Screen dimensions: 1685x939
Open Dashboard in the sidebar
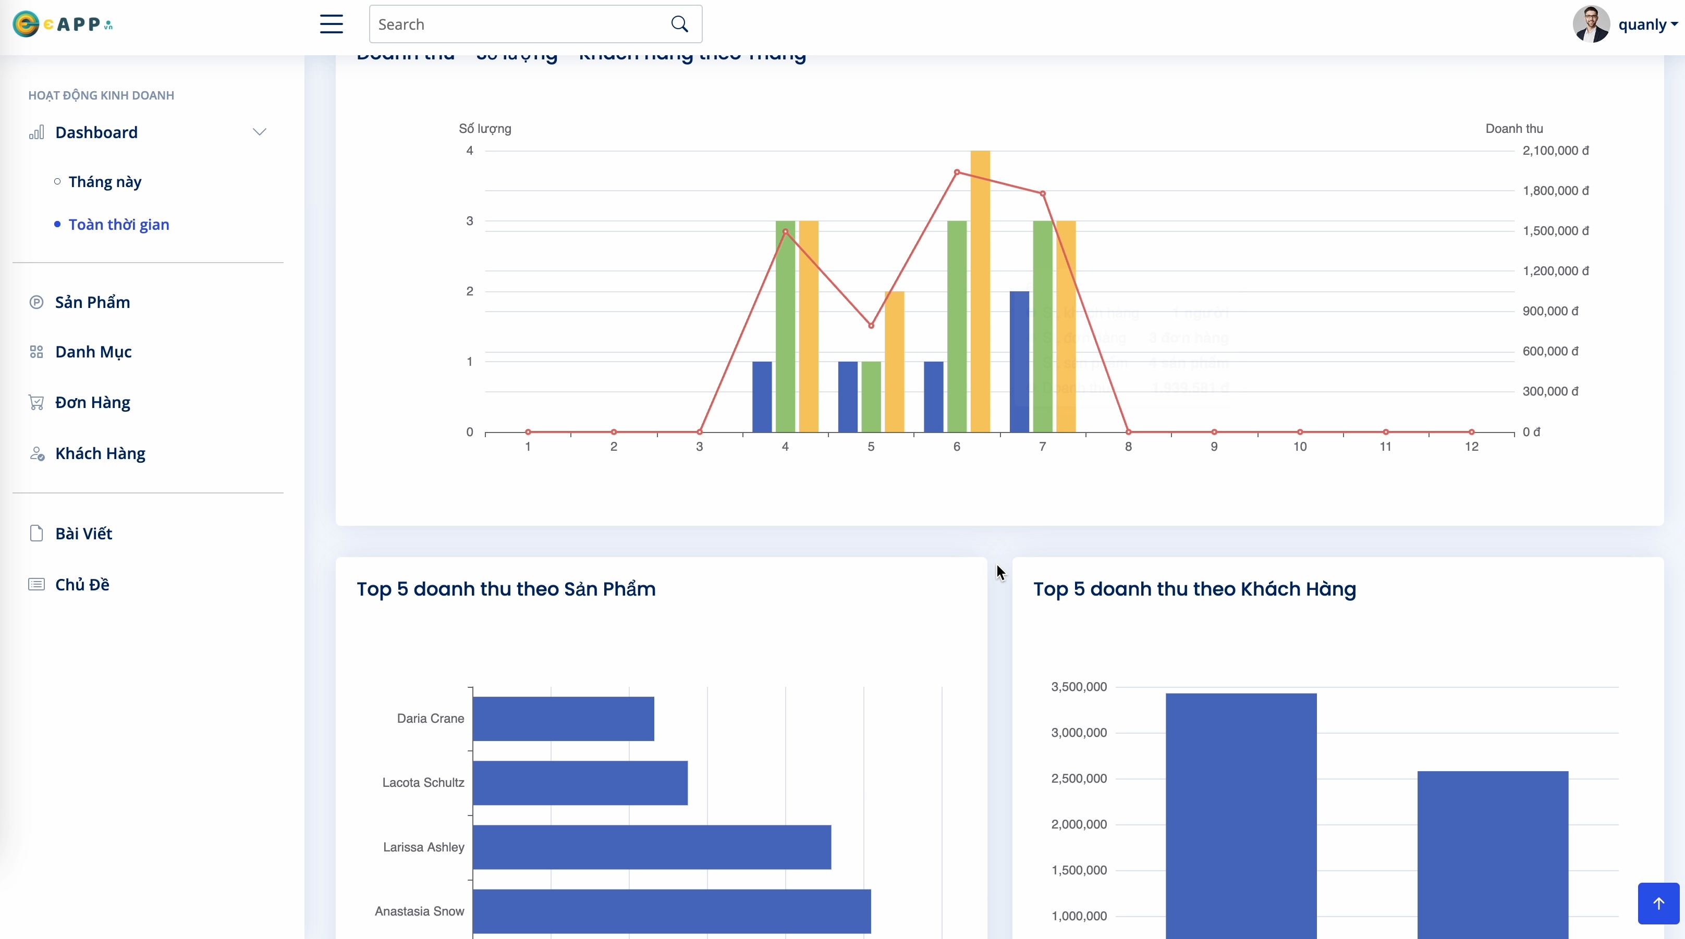coord(96,132)
